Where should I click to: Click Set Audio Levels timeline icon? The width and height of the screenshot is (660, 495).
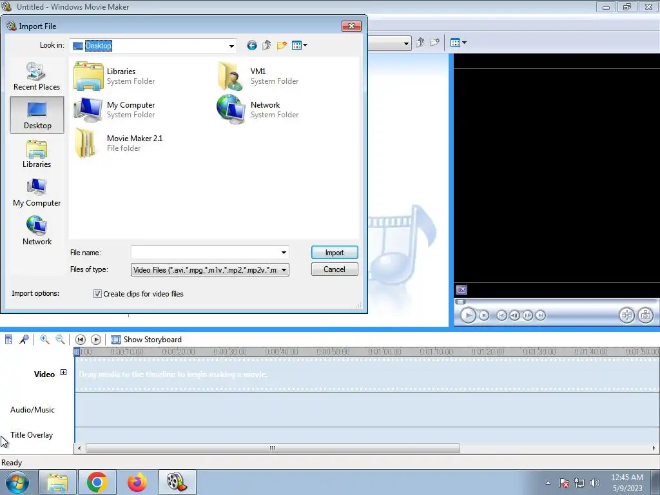tap(8, 339)
